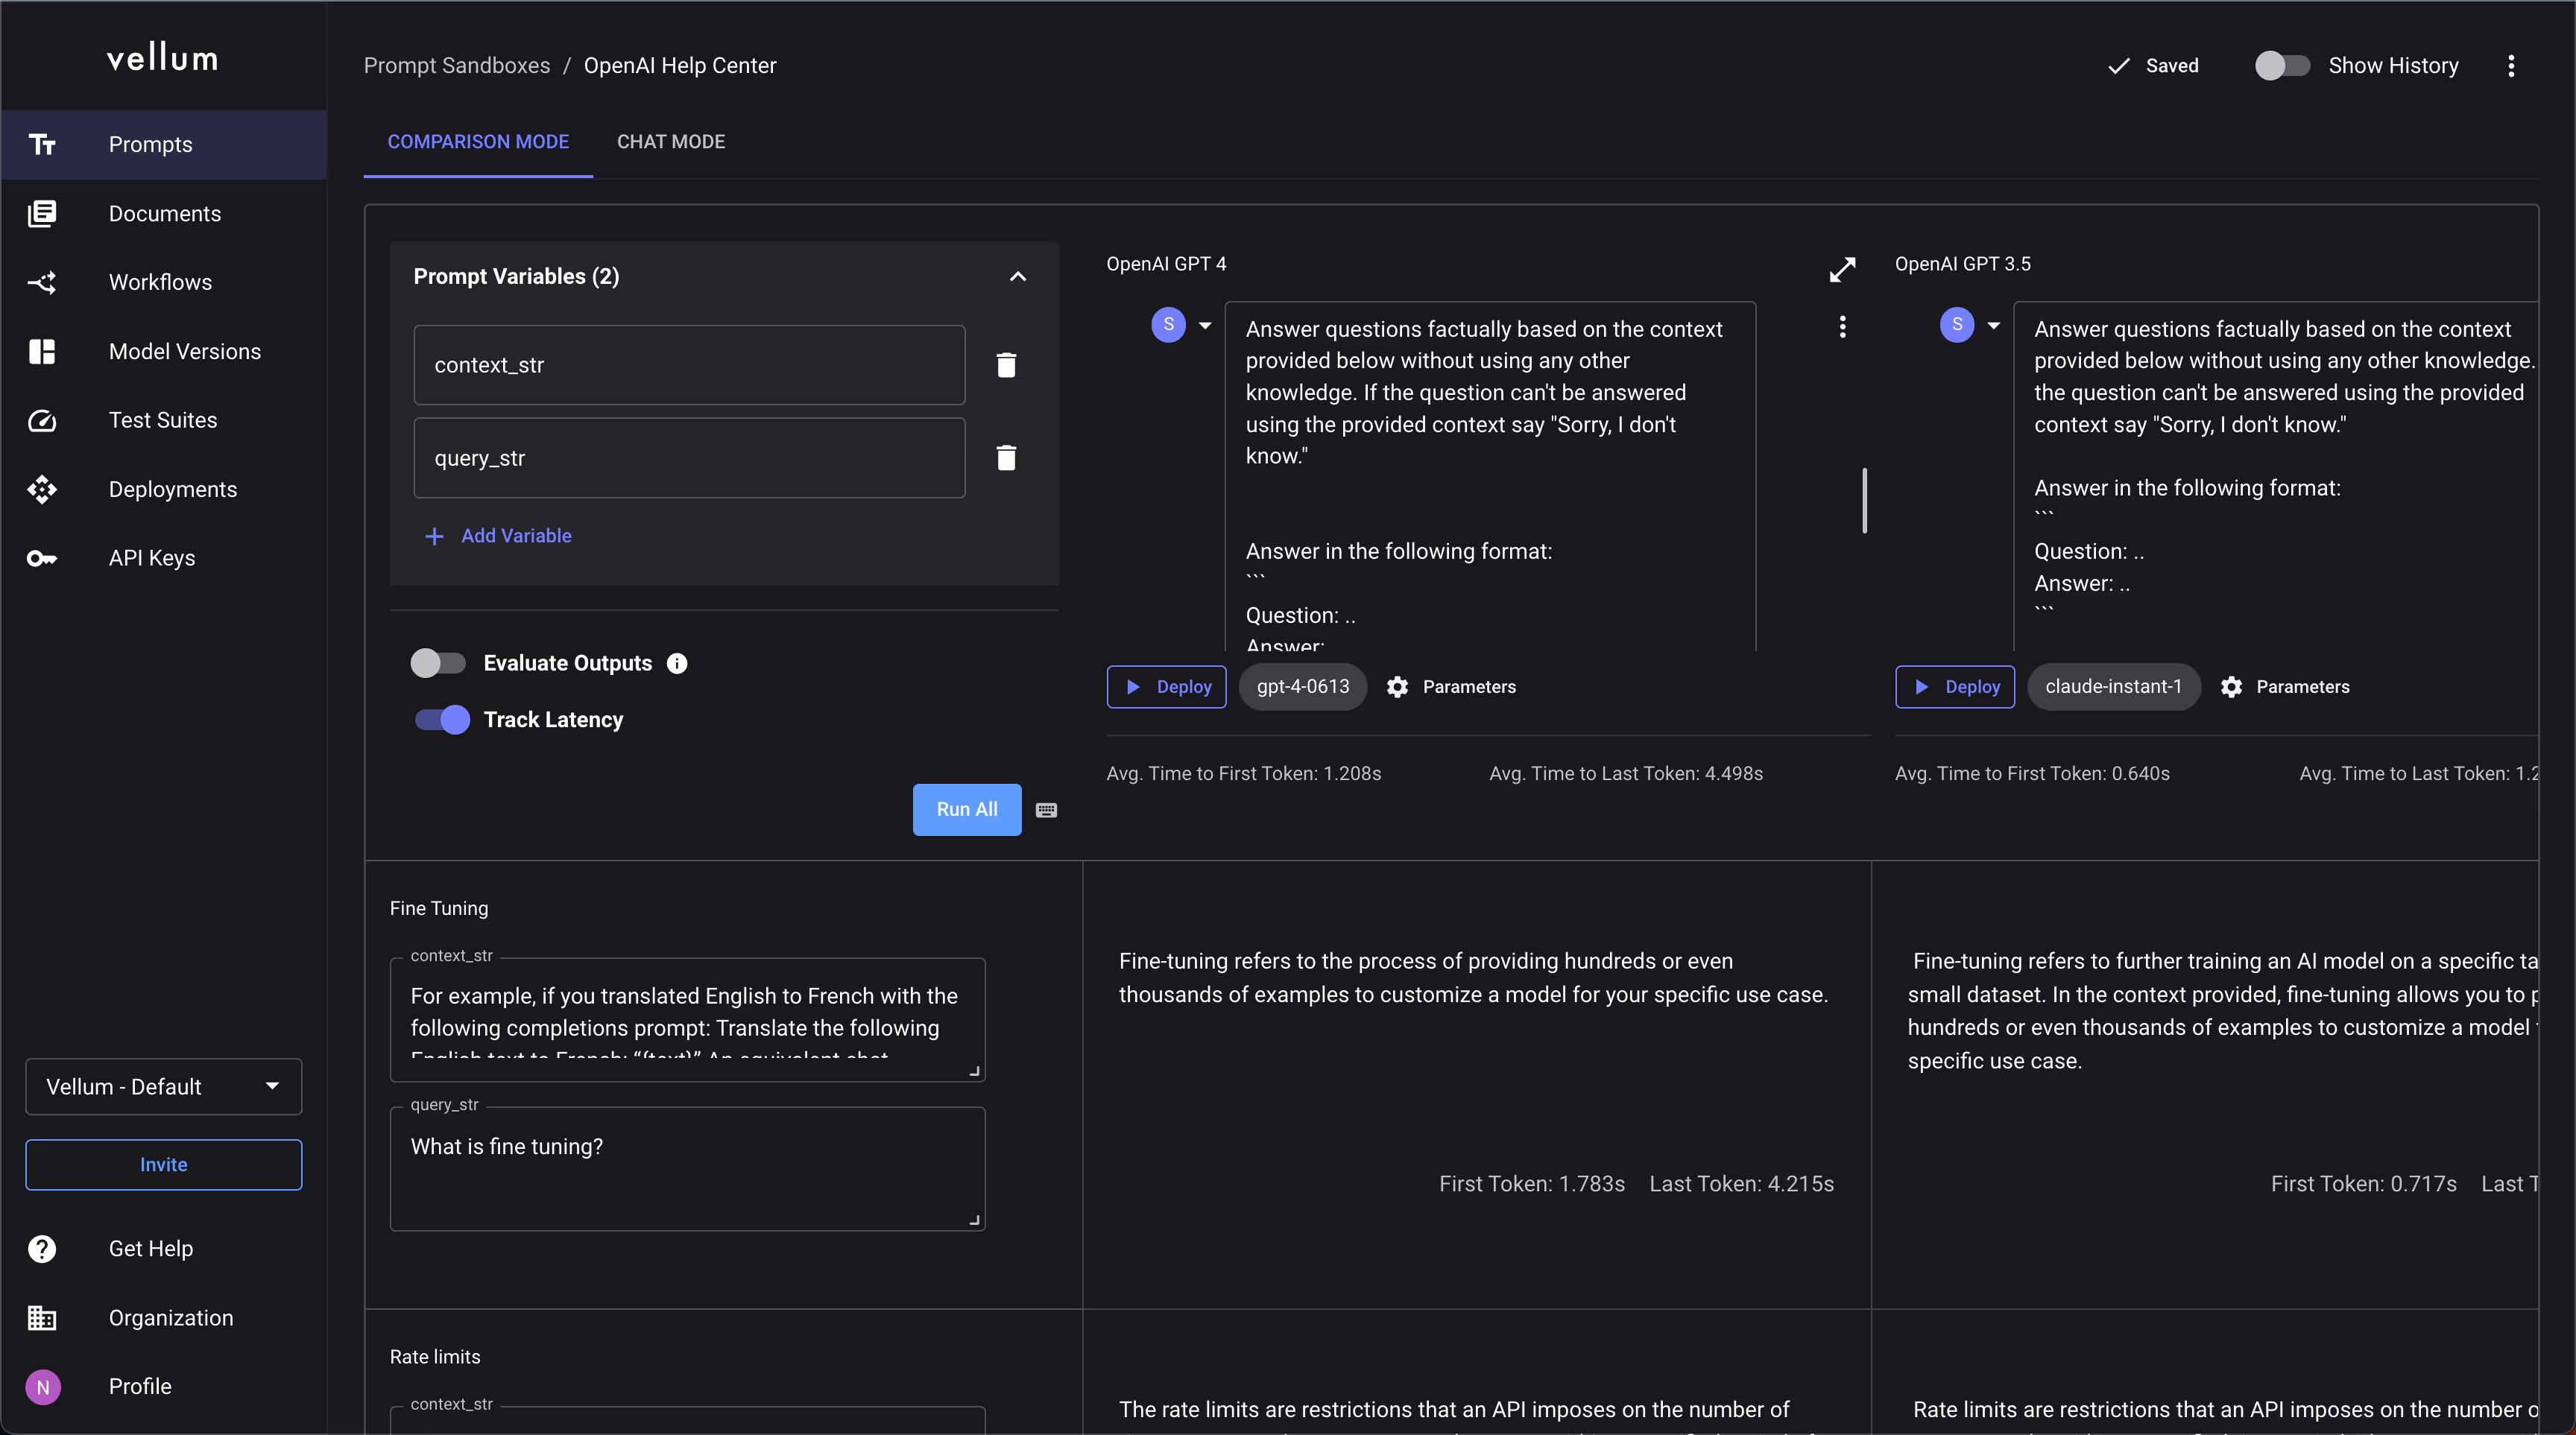Screen dimensions: 2576x1435
Task: Click the Model Versions icon
Action: 42,351
